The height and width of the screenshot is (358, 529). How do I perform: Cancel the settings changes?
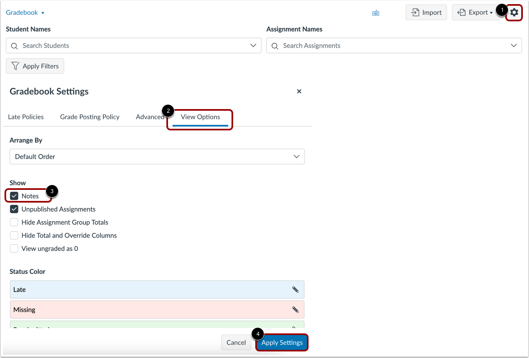pos(236,342)
